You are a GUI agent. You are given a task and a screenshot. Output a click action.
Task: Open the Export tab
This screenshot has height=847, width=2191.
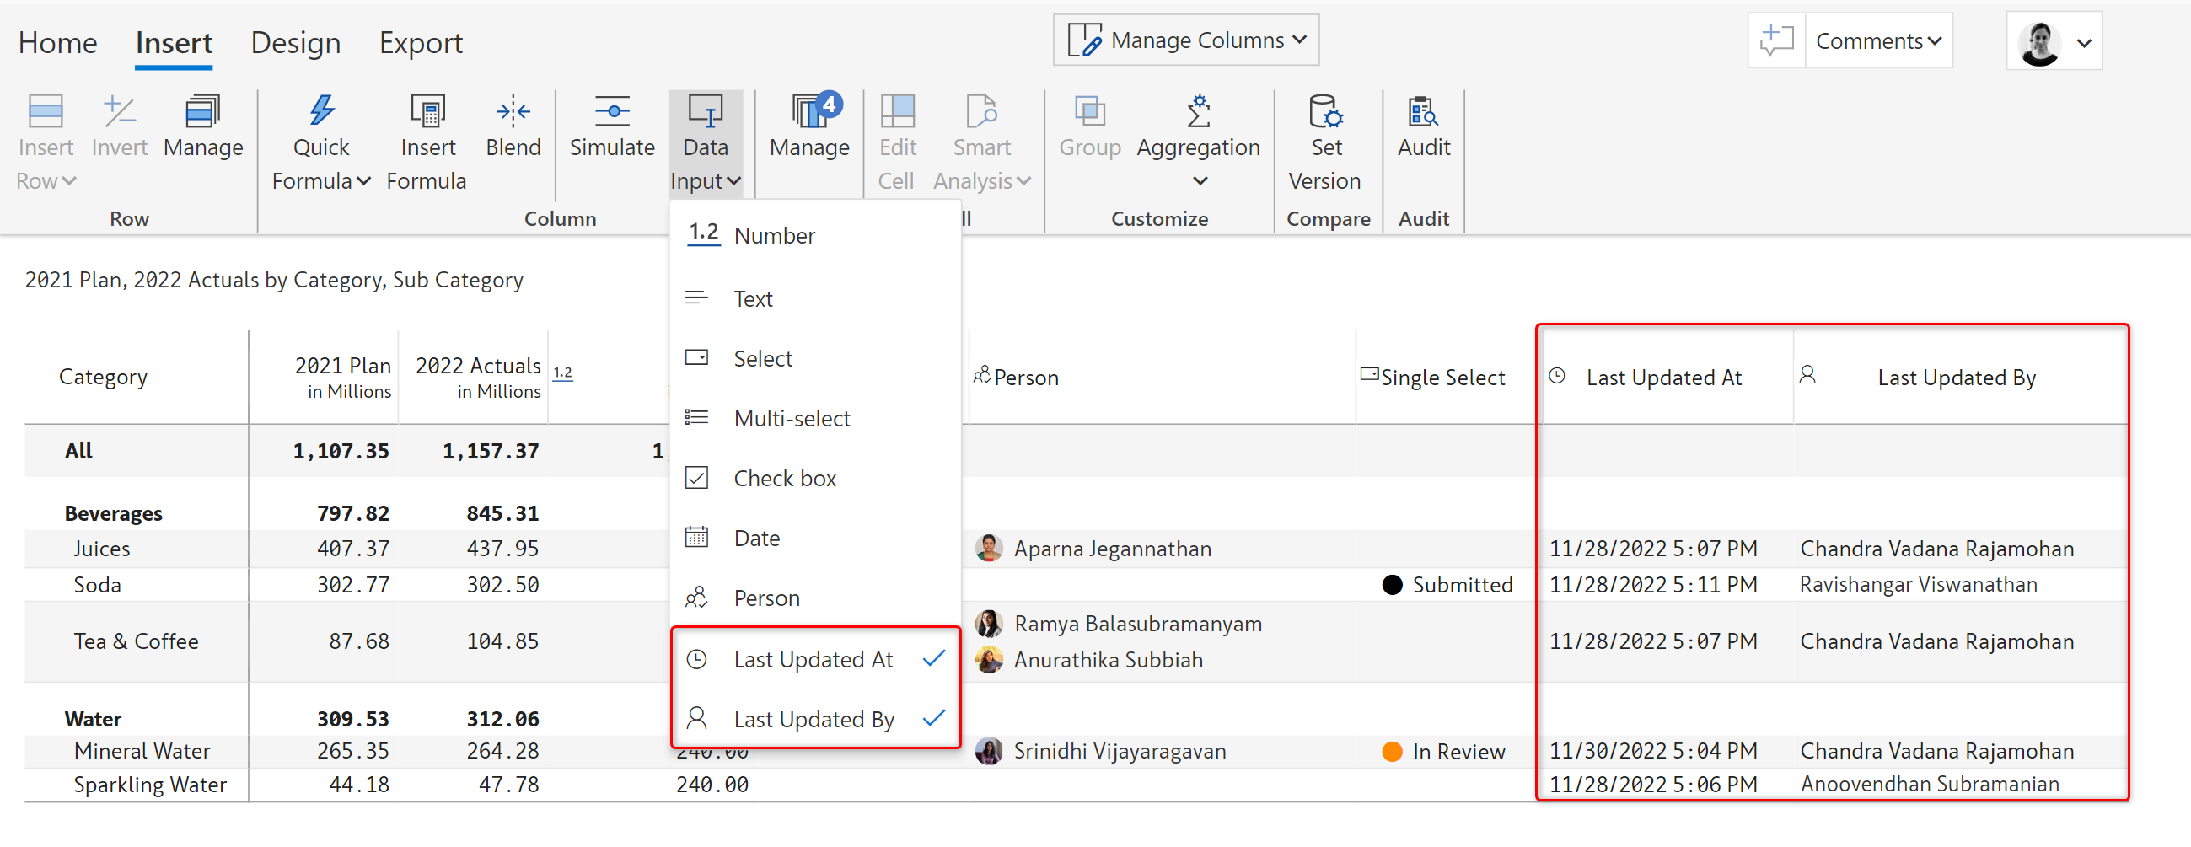(420, 42)
